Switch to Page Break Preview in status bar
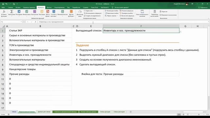 click(x=188, y=114)
